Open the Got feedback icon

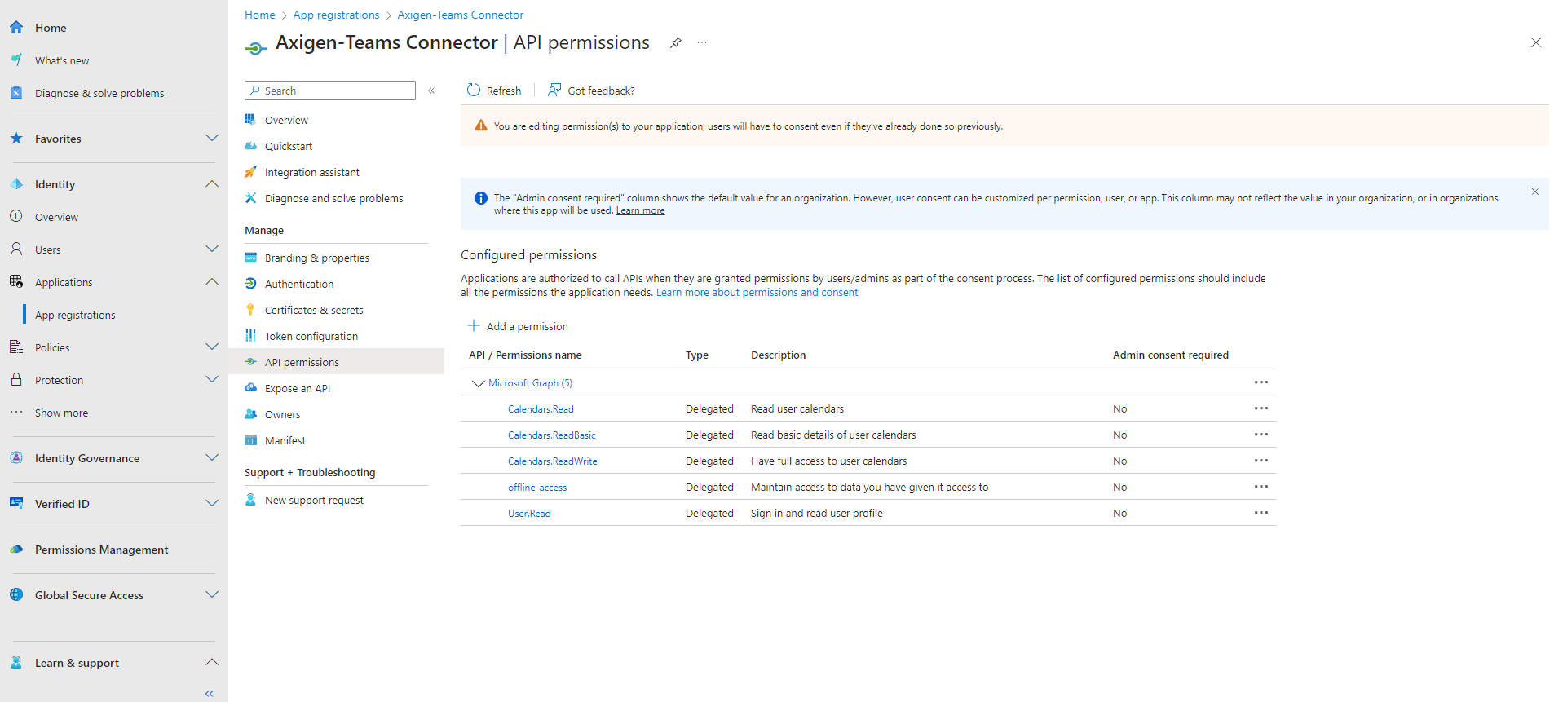[x=554, y=91]
